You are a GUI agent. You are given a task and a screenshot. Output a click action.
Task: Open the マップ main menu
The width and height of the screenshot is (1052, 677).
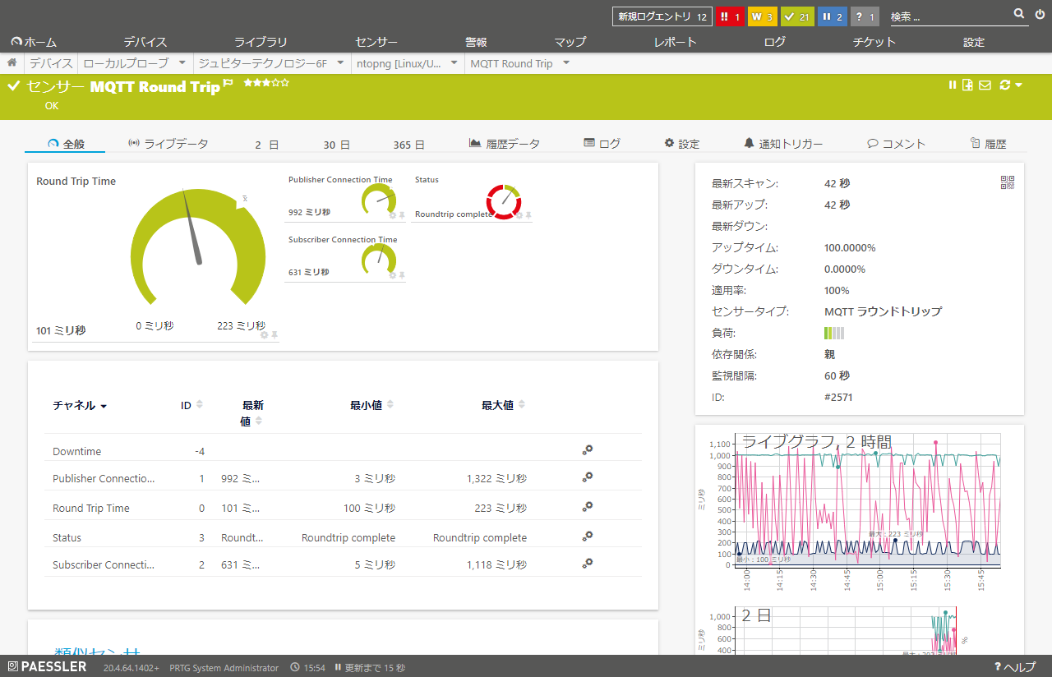pyautogui.click(x=570, y=42)
